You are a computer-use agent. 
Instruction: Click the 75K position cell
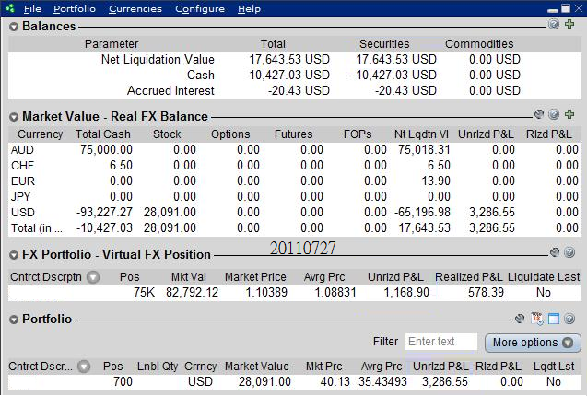pos(144,292)
